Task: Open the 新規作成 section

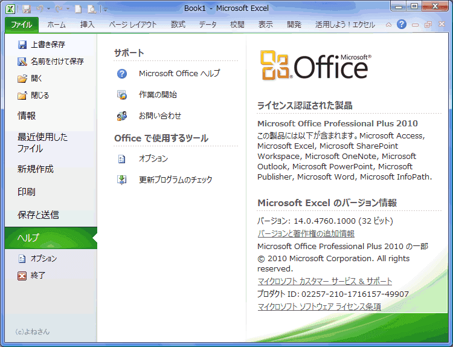Action: (36, 169)
